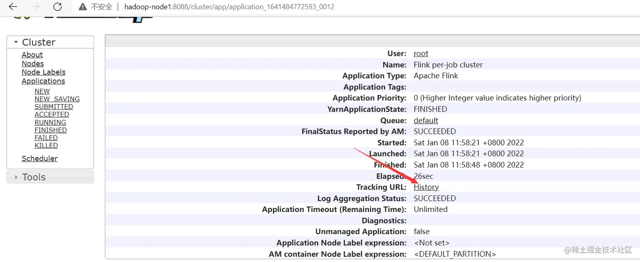This screenshot has width=640, height=262.
Task: Filter applications by FAILED state
Action: point(46,138)
